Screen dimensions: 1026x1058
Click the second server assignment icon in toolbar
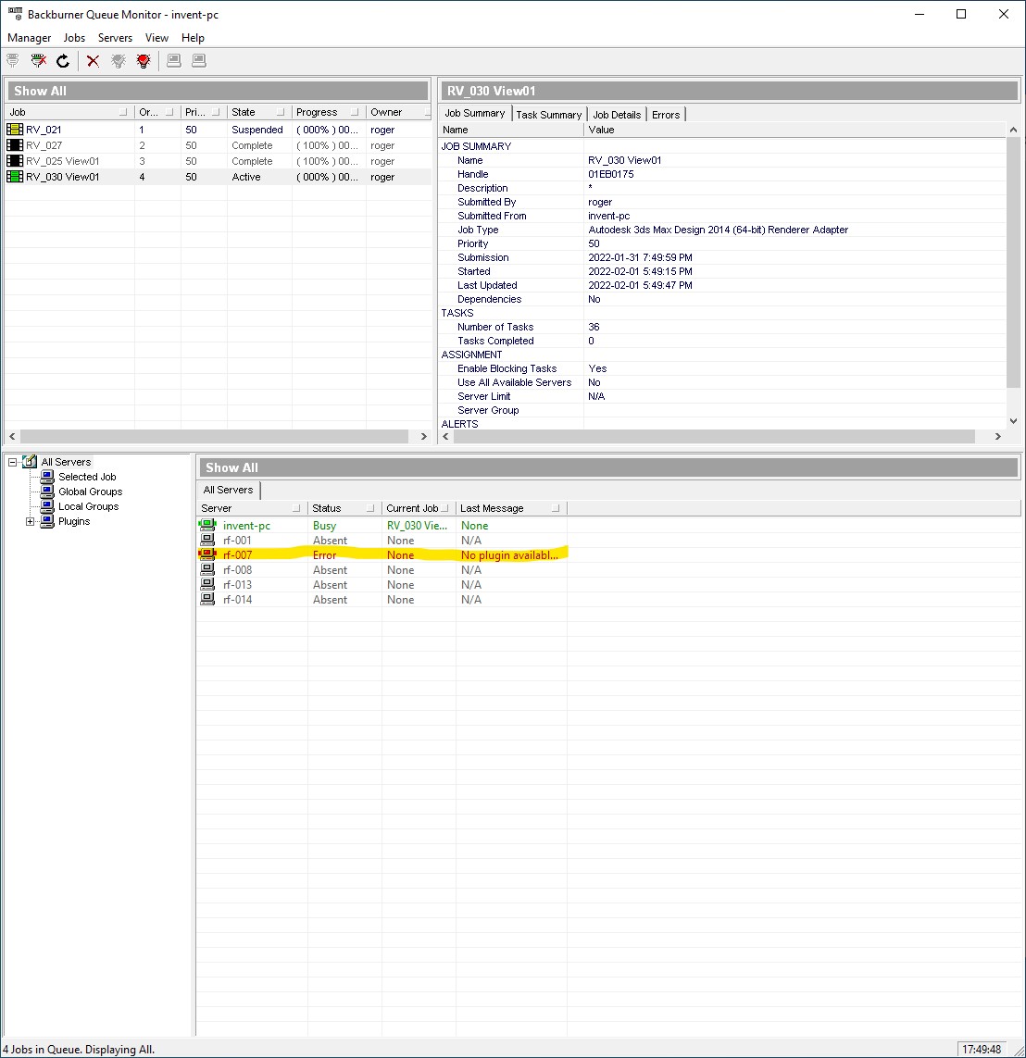point(197,60)
